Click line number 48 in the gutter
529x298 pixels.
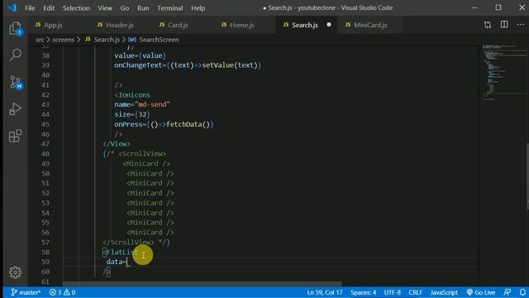[x=45, y=154]
